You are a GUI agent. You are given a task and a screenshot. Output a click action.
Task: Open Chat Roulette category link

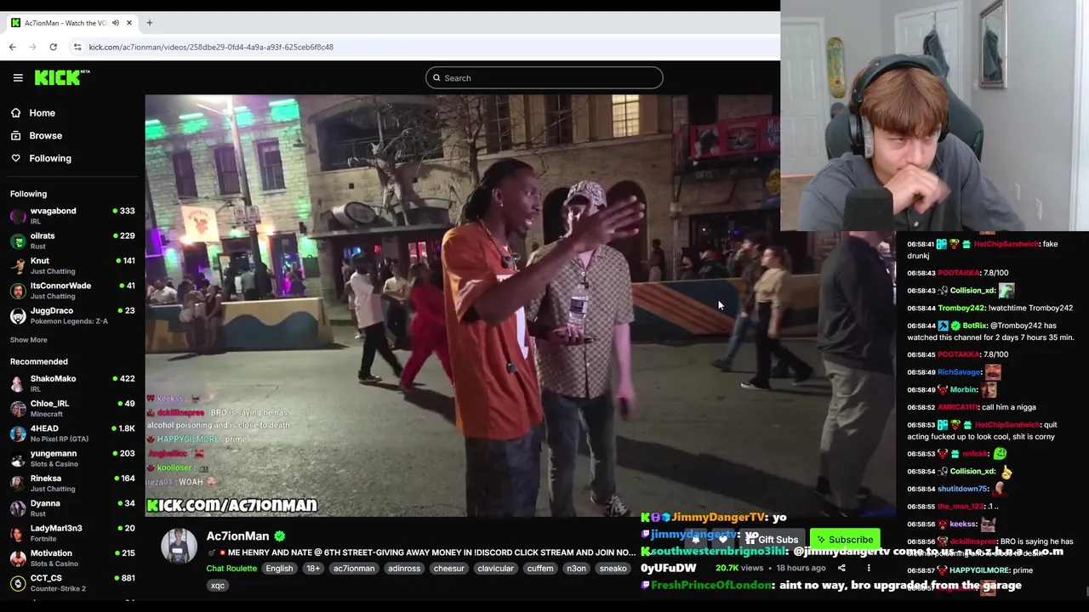(231, 569)
